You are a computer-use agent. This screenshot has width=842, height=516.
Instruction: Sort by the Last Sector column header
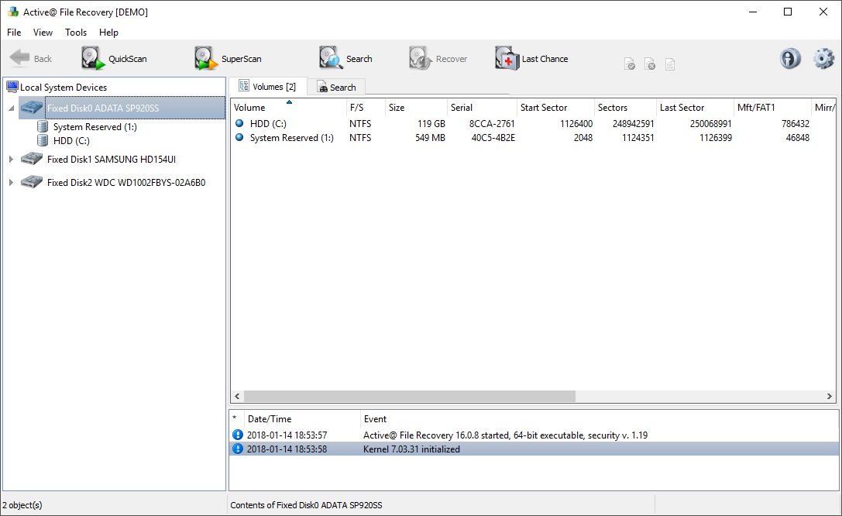(x=695, y=108)
